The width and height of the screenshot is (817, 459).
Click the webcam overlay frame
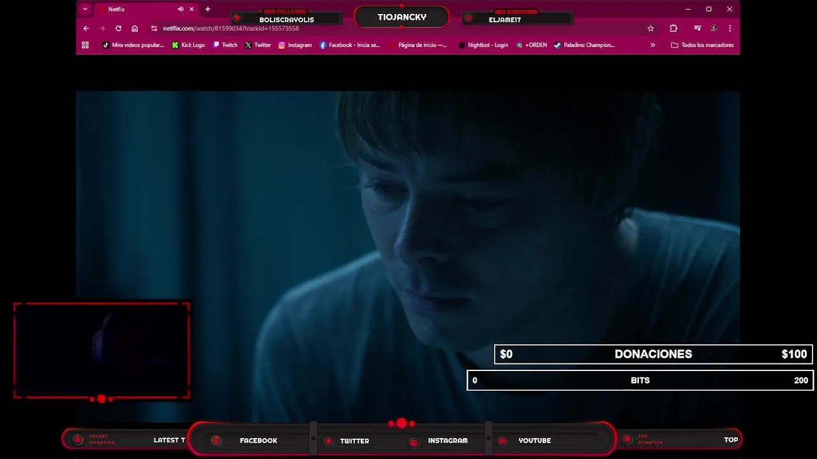(101, 351)
